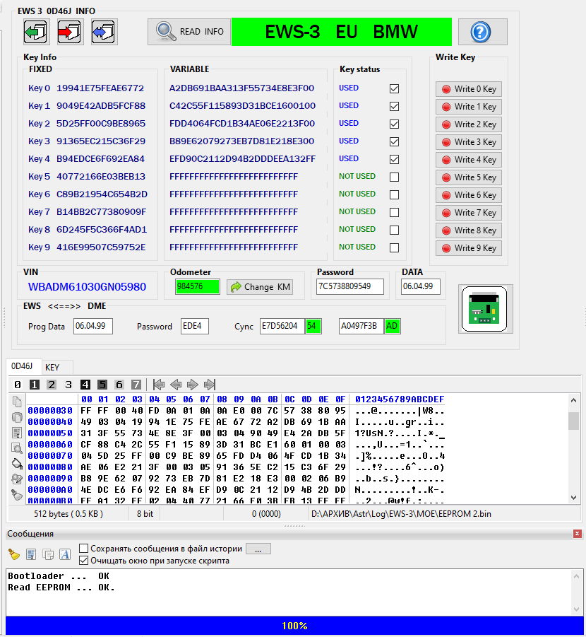Uncheck the Key 0 used checkbox
This screenshot has height=637, width=586.
point(394,88)
